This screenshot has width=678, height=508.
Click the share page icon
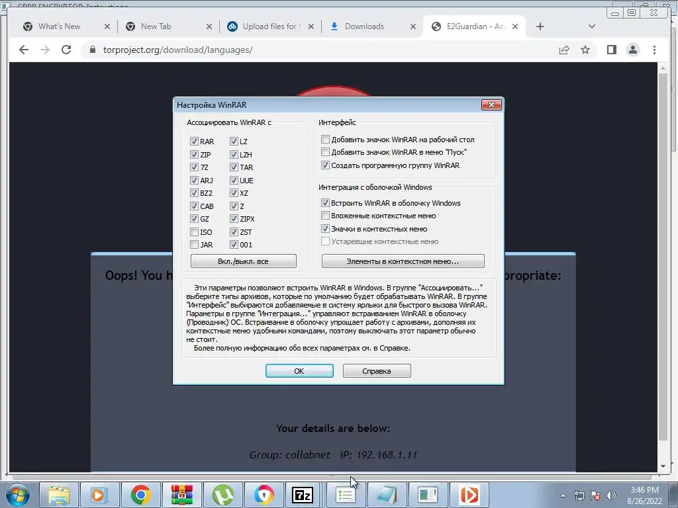(x=564, y=50)
